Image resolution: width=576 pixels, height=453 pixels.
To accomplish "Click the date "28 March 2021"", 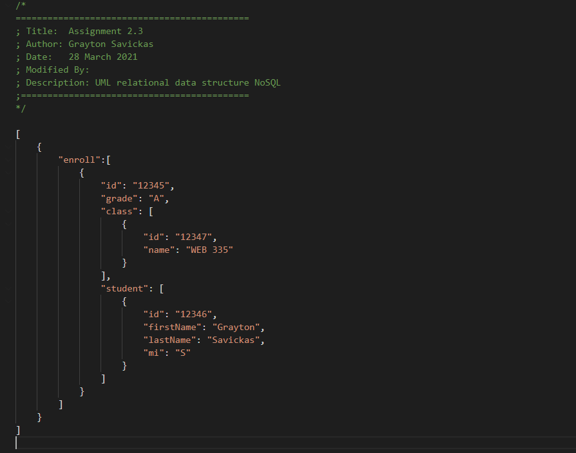I will [102, 57].
